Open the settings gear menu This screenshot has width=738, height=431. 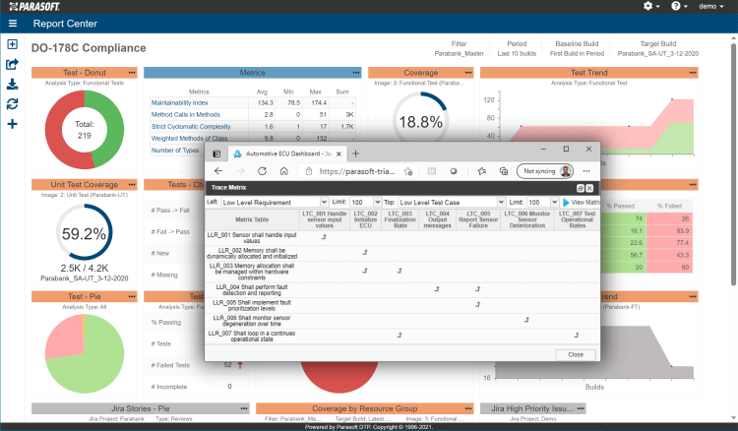[648, 6]
